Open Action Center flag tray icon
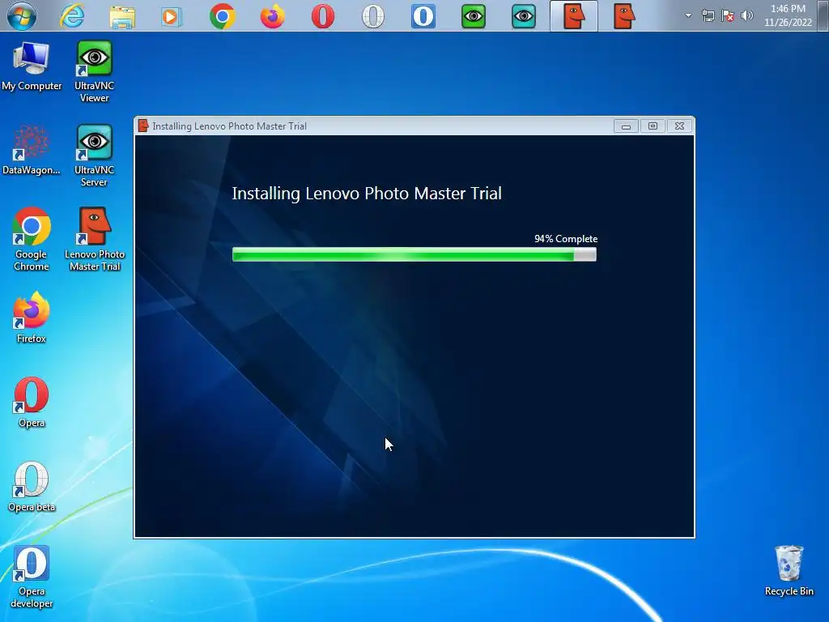The height and width of the screenshot is (622, 829). (x=728, y=16)
